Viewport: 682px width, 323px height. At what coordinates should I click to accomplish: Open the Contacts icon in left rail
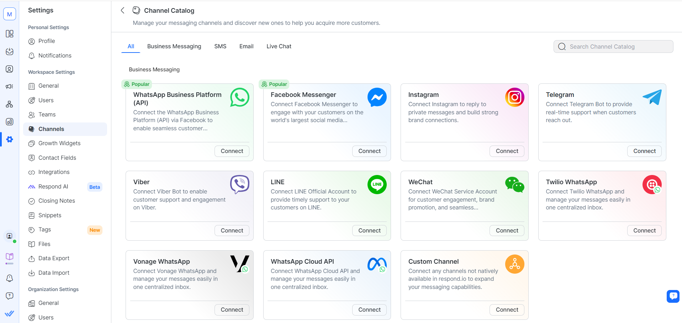(10, 69)
